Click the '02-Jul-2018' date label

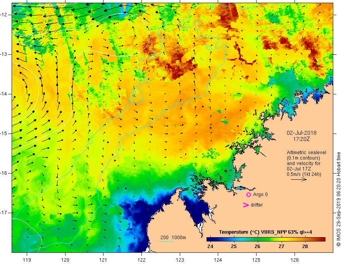(x=301, y=133)
